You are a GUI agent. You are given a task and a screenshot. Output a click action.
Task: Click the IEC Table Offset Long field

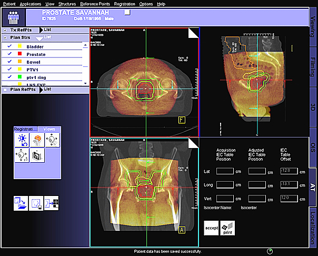point(289,185)
